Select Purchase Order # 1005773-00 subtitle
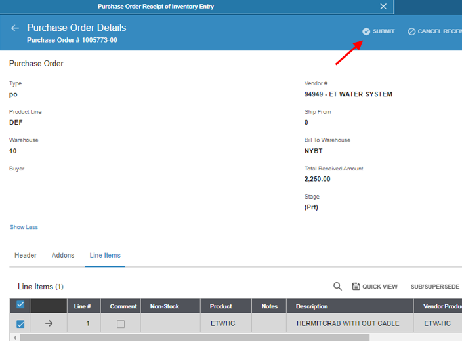The height and width of the screenshot is (341, 462). [x=72, y=40]
